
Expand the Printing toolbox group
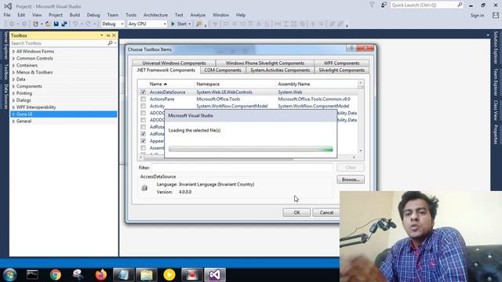pos(13,93)
